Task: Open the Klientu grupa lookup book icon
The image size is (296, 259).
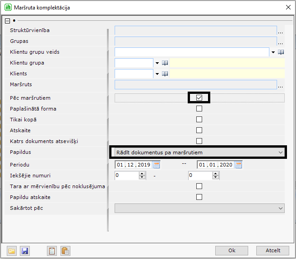Action: (x=165, y=63)
